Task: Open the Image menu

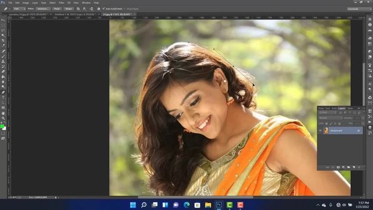Action: tap(26, 2)
